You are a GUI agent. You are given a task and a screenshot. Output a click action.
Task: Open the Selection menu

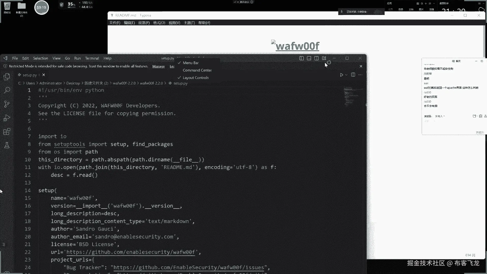click(40, 58)
